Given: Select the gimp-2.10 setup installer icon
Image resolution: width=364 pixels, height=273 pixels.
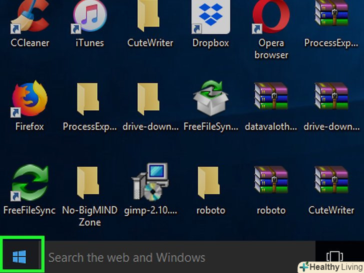Looking at the screenshot, I should pos(150,181).
